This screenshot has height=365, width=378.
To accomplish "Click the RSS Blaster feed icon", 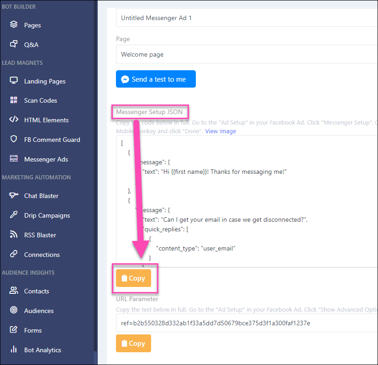I will pyautogui.click(x=14, y=234).
